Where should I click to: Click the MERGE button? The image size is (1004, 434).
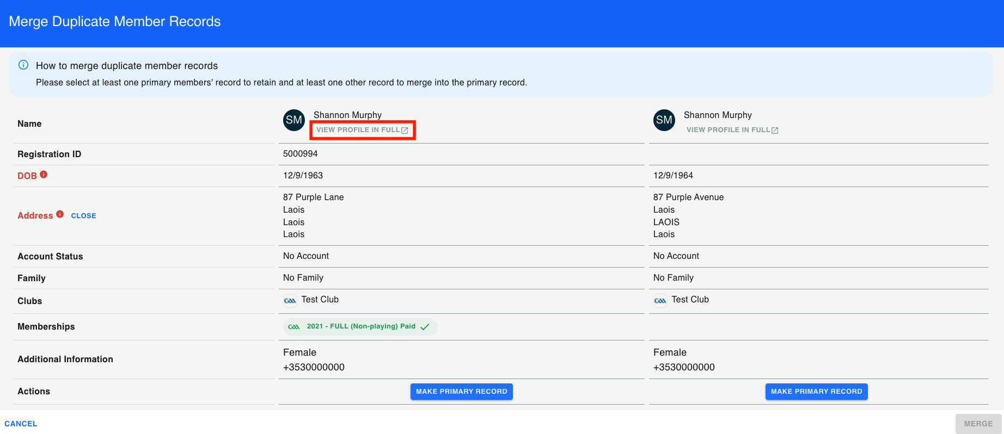[978, 424]
